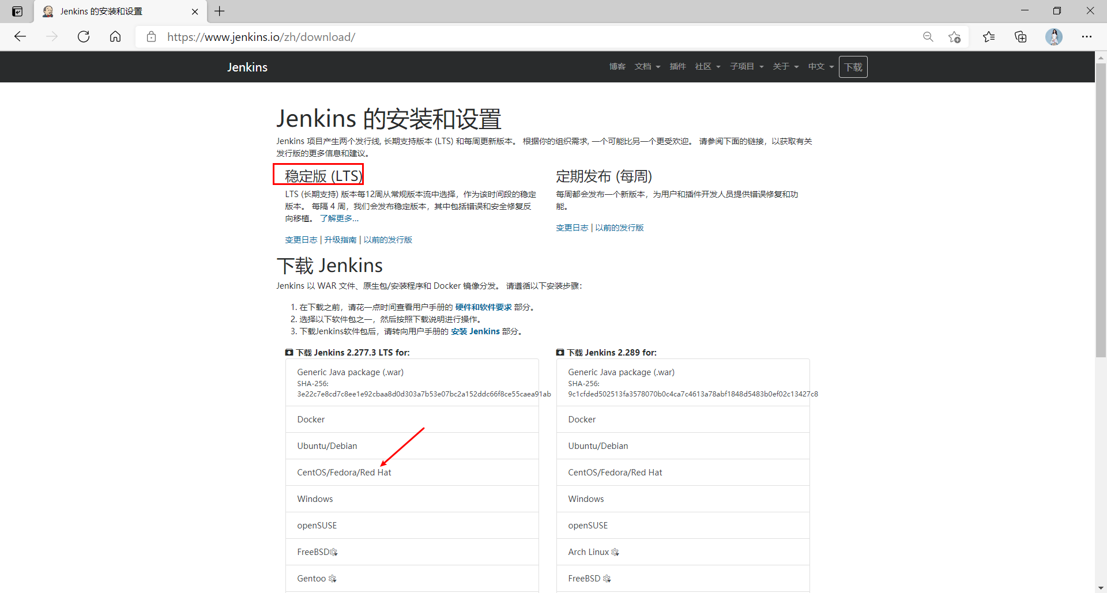The height and width of the screenshot is (593, 1107).
Task: Expand the 关于 dropdown
Action: [x=786, y=67]
